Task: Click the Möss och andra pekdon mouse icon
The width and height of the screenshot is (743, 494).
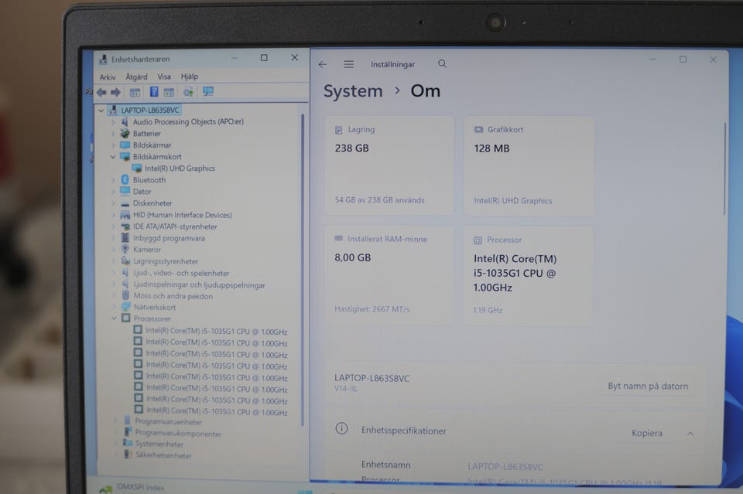Action: pos(125,295)
